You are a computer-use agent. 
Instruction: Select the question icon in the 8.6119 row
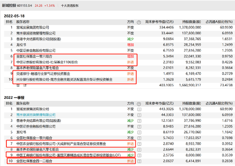139,132
